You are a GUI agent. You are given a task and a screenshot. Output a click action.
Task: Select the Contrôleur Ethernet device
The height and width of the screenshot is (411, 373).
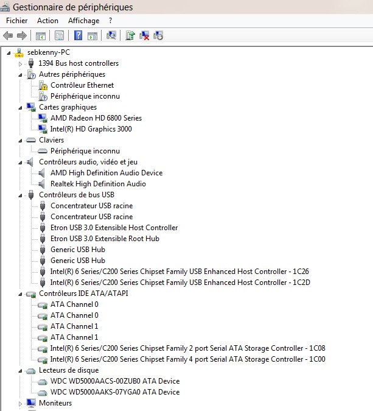(x=82, y=85)
